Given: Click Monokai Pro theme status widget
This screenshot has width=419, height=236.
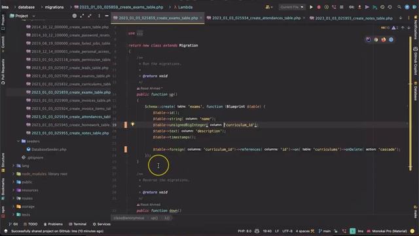Looking at the screenshot, I should point(387,231).
